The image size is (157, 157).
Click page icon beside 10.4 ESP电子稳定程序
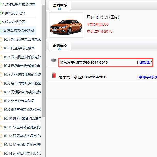1,66
